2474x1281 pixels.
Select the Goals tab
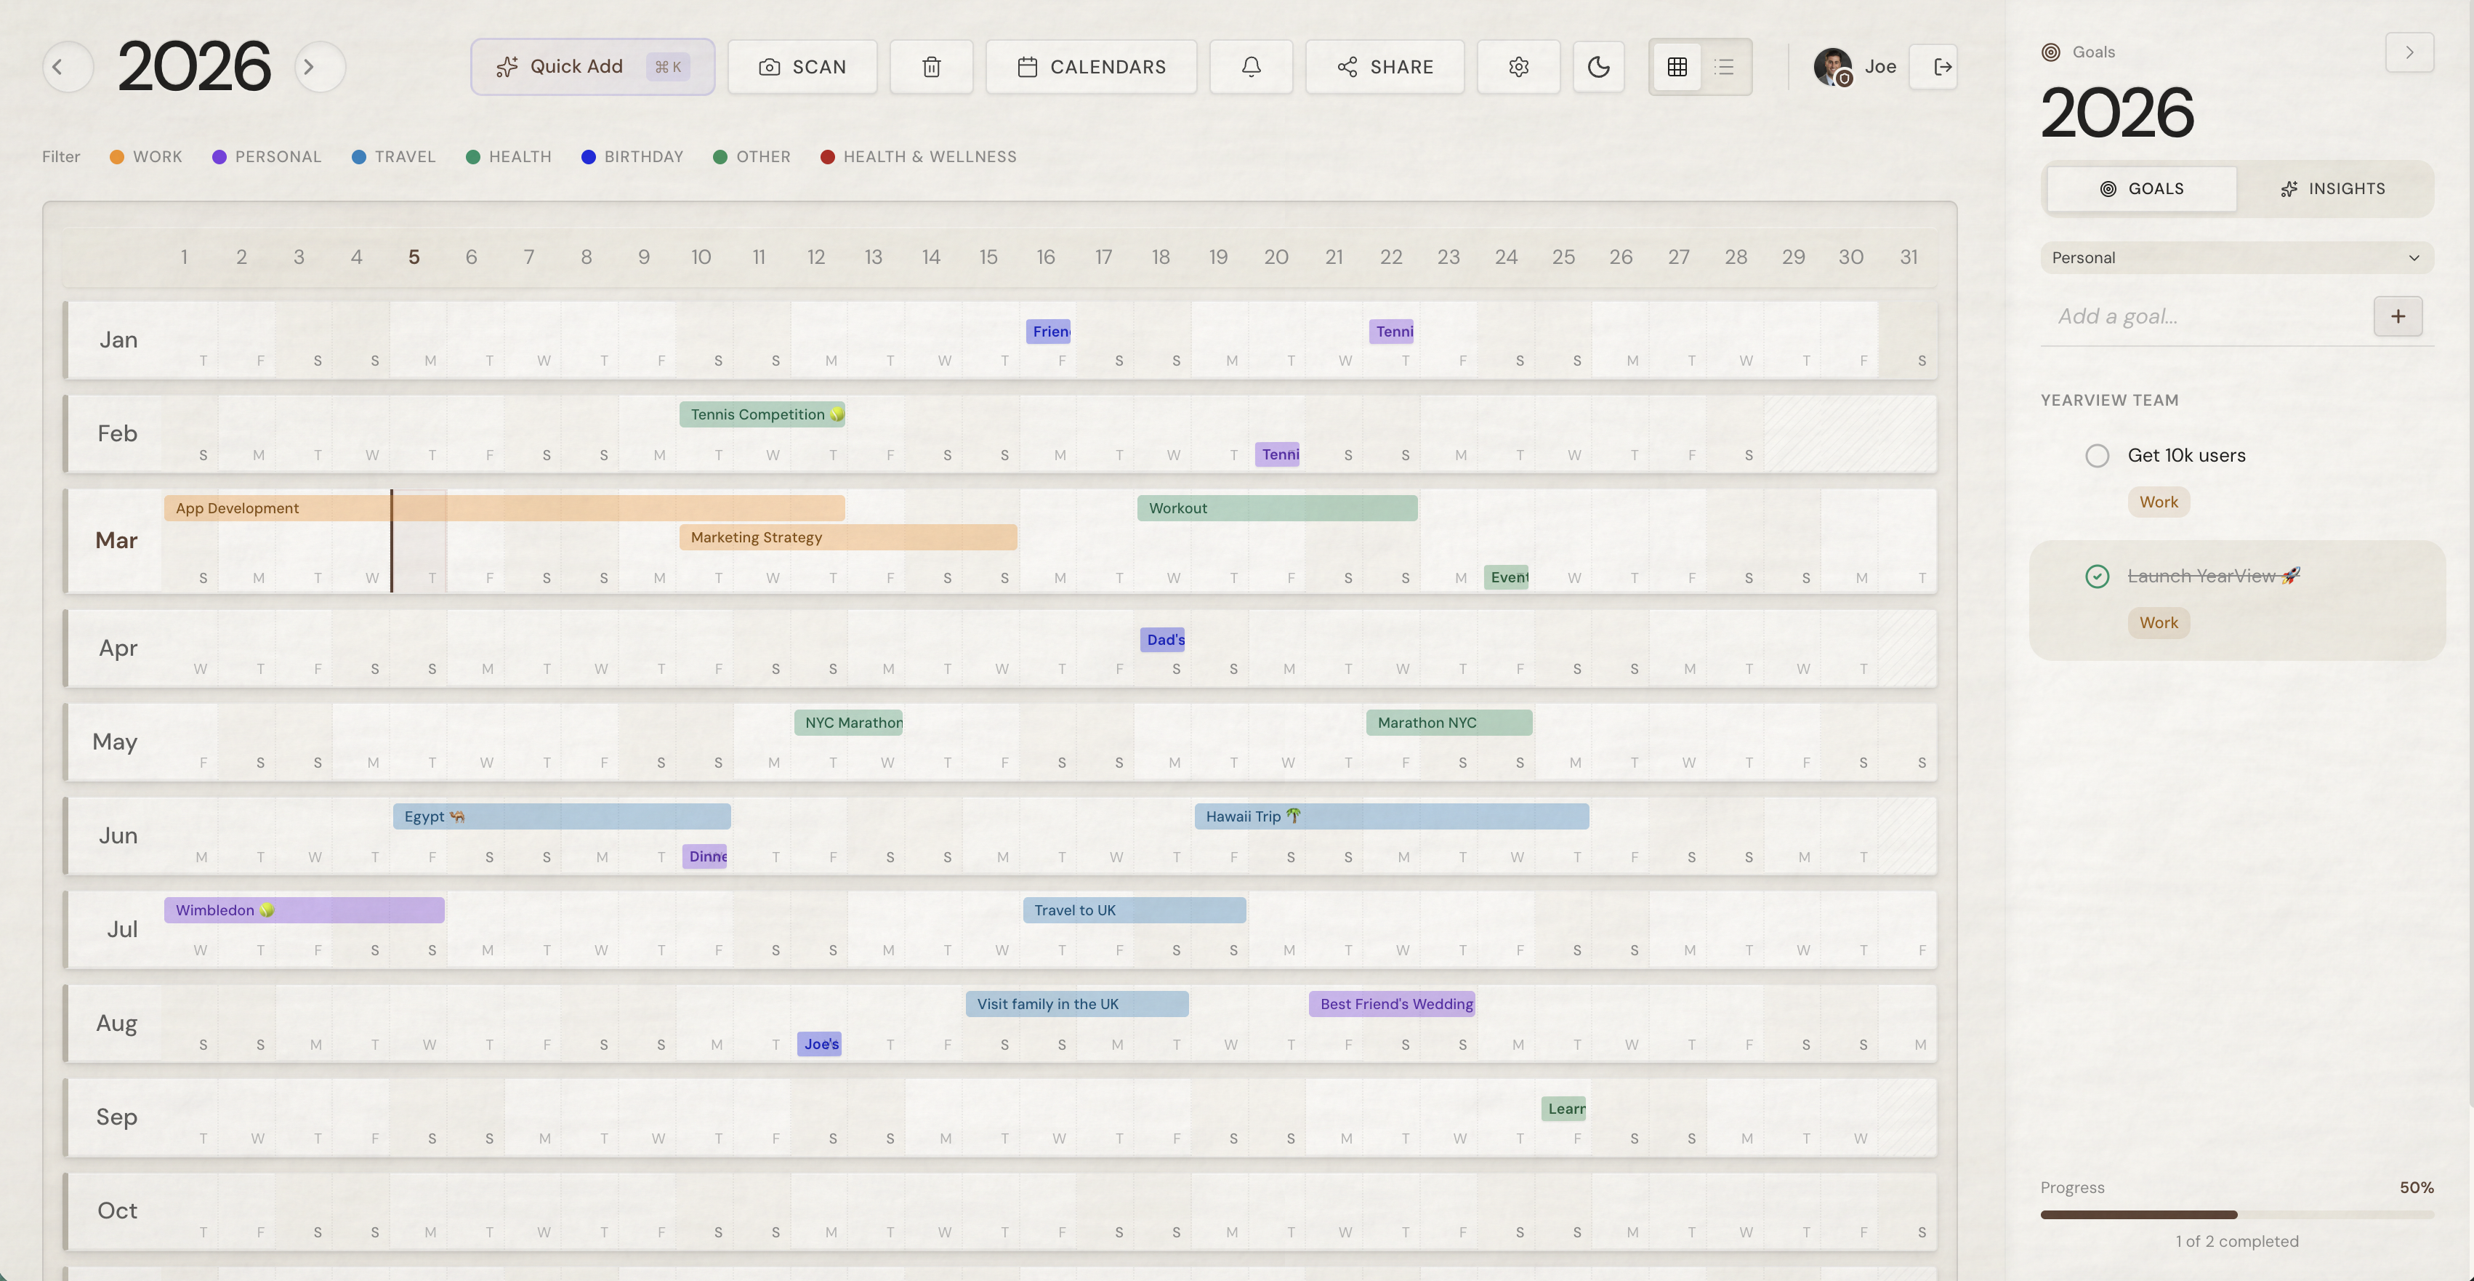point(2140,188)
